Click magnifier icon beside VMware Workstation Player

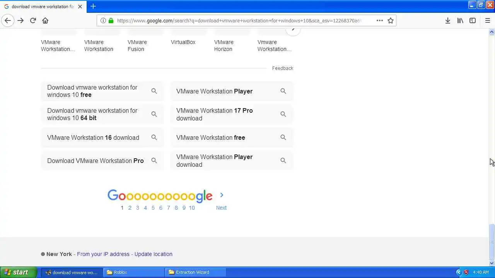click(x=283, y=91)
